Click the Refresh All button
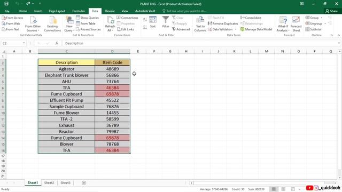The image size is (342, 192). (110, 24)
